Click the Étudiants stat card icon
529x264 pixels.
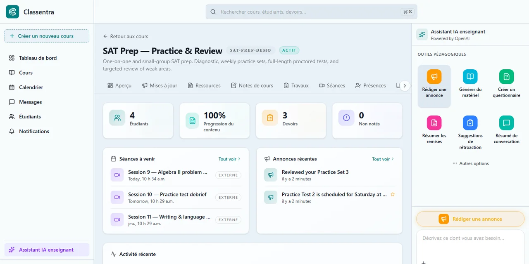pyautogui.click(x=117, y=118)
